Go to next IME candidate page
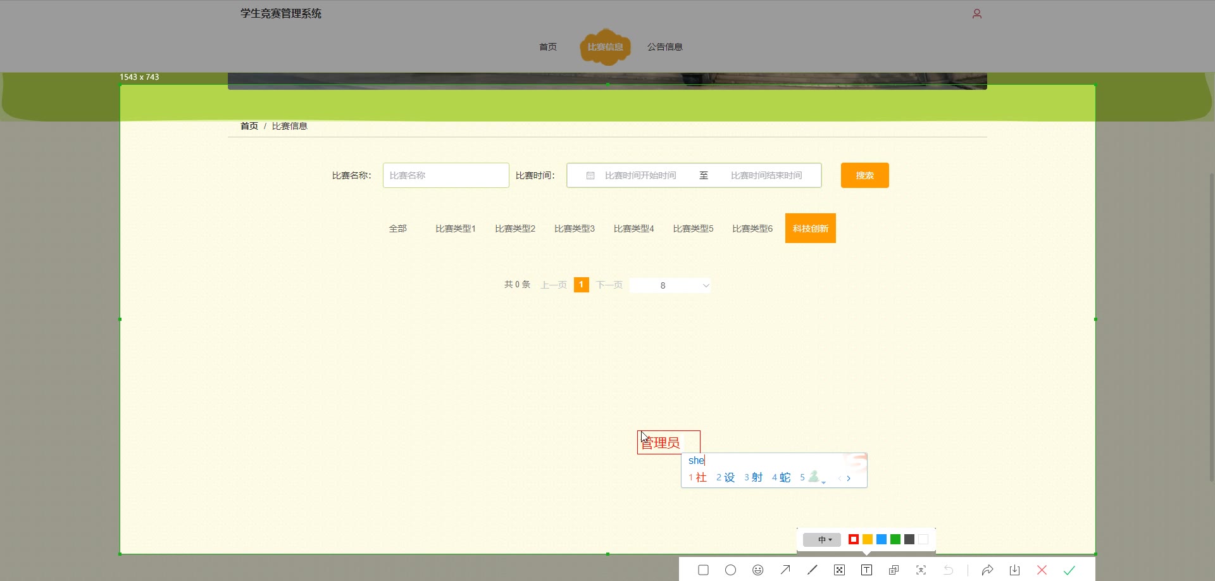Viewport: 1215px width, 581px height. coord(849,478)
